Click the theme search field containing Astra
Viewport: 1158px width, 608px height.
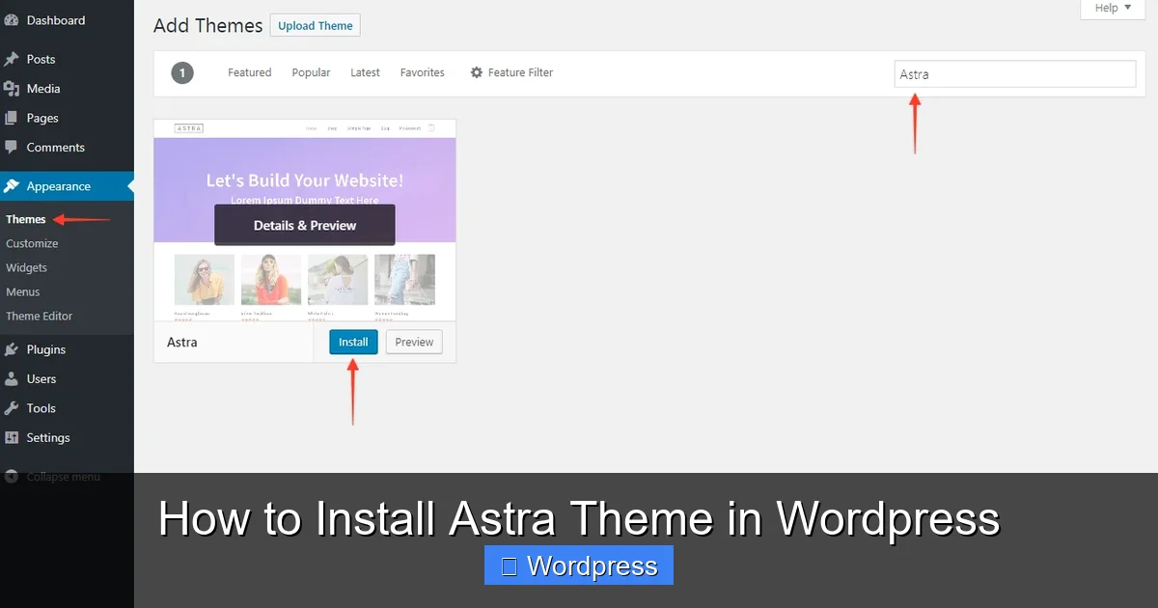[1015, 74]
